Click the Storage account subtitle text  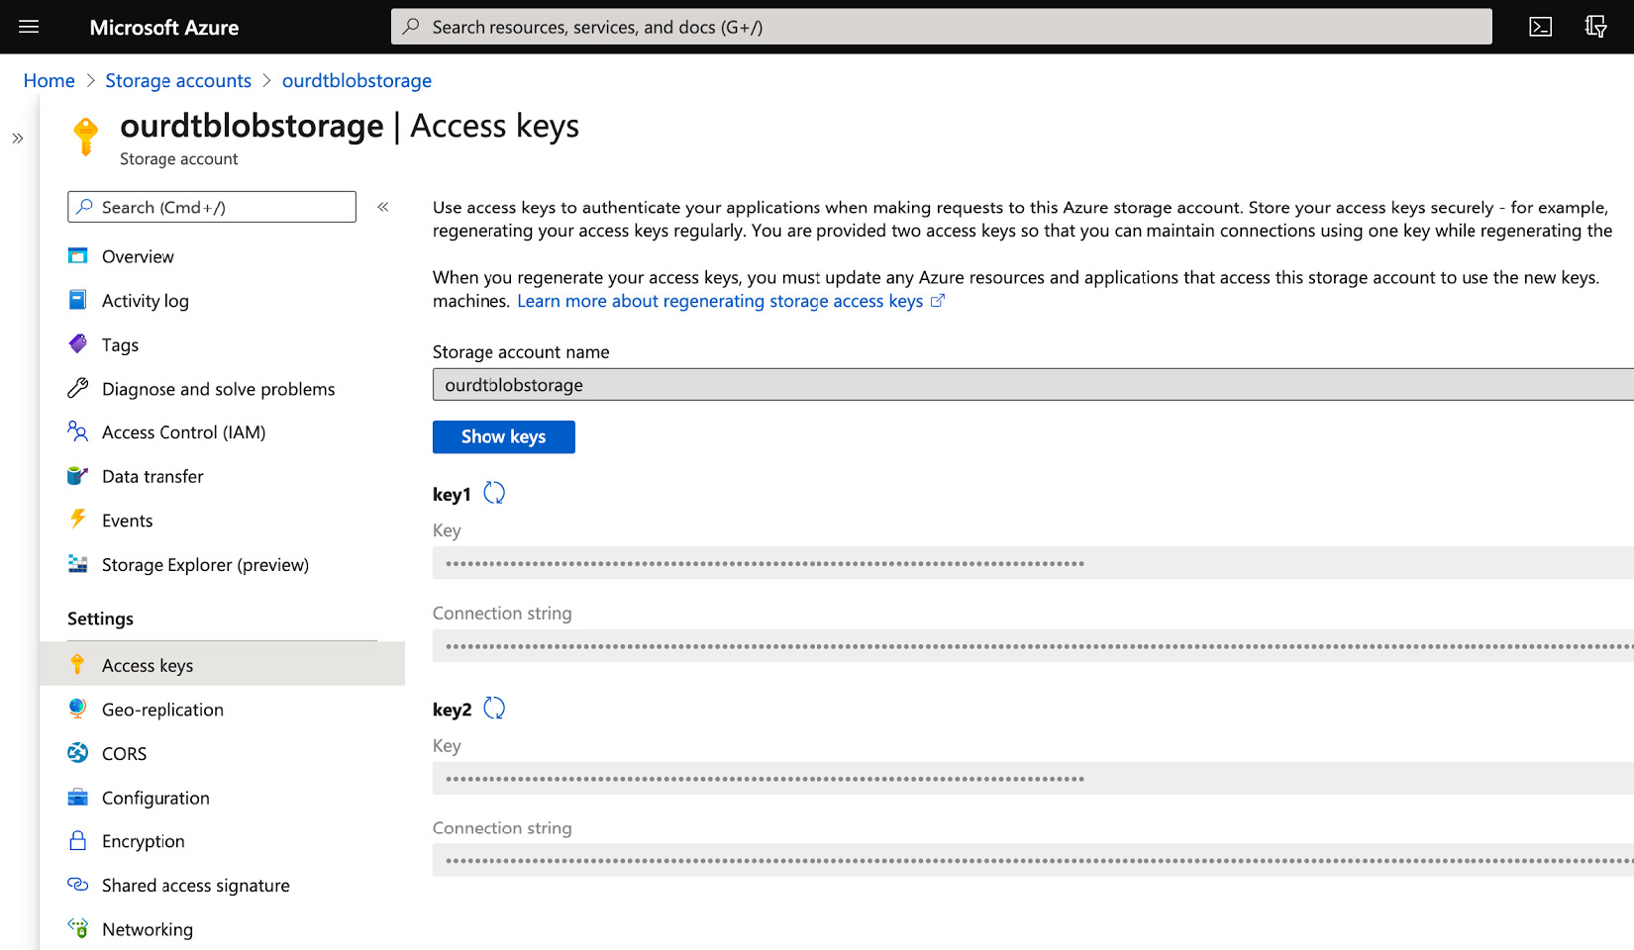[x=178, y=158]
